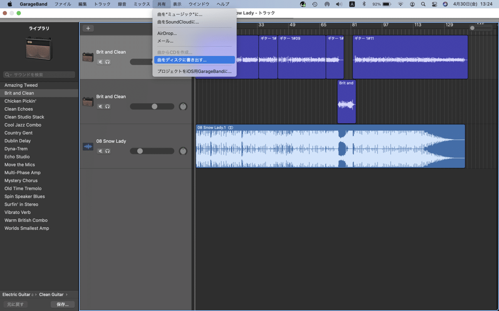Viewport: 499px width, 311px height.
Task: Click the volume slider of the second Brit and Clean track
Action: (x=152, y=107)
